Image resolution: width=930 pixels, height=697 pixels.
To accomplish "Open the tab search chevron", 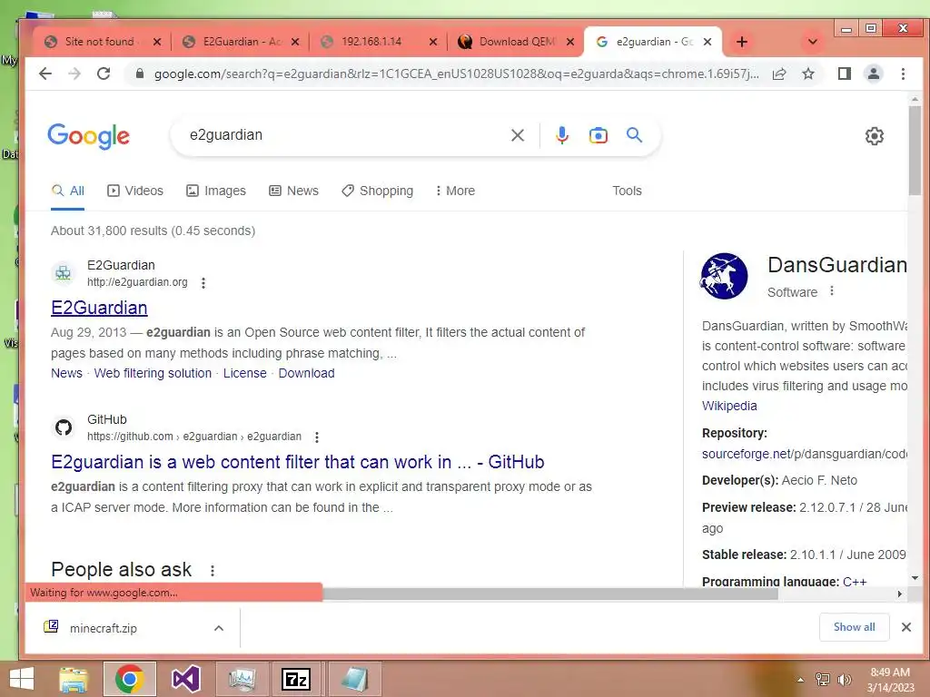I will [x=813, y=42].
